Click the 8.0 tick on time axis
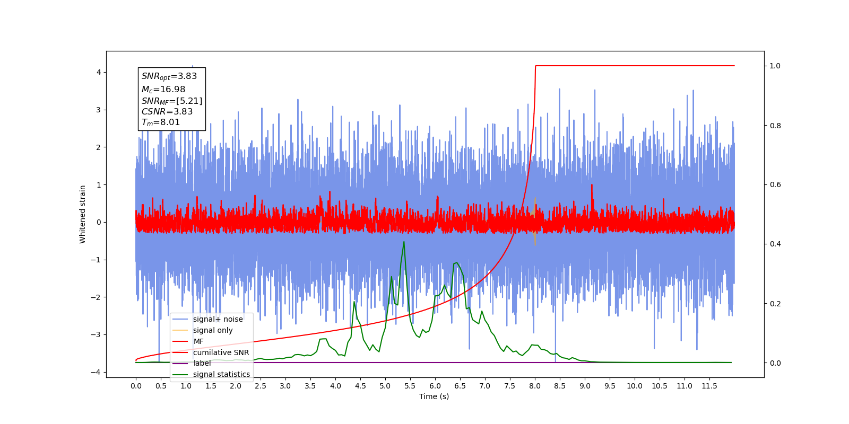The image size is (849, 424). click(x=535, y=386)
